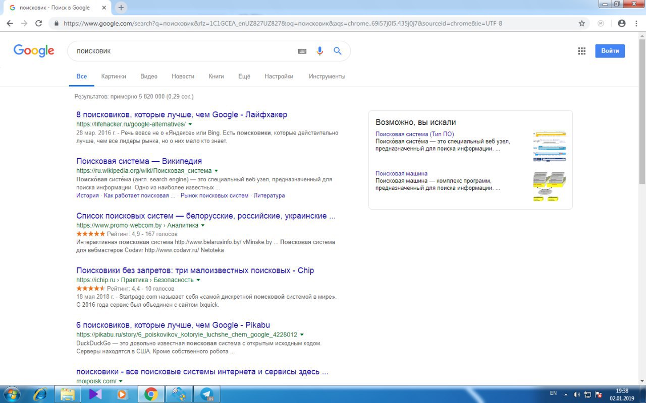
Task: Switch to Chrome on the taskbar
Action: pos(150,394)
